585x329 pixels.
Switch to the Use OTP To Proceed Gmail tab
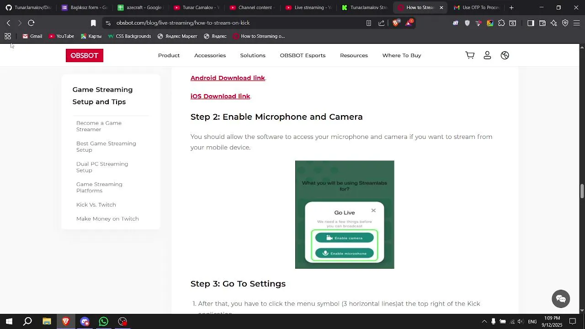tap(476, 7)
